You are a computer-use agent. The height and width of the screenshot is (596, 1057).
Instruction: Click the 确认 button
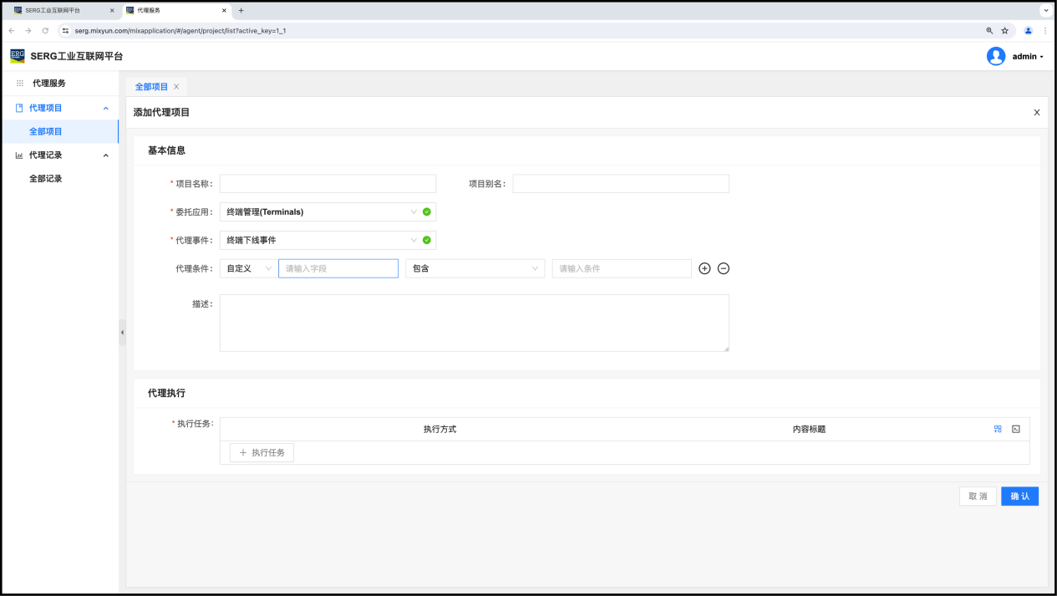1019,497
